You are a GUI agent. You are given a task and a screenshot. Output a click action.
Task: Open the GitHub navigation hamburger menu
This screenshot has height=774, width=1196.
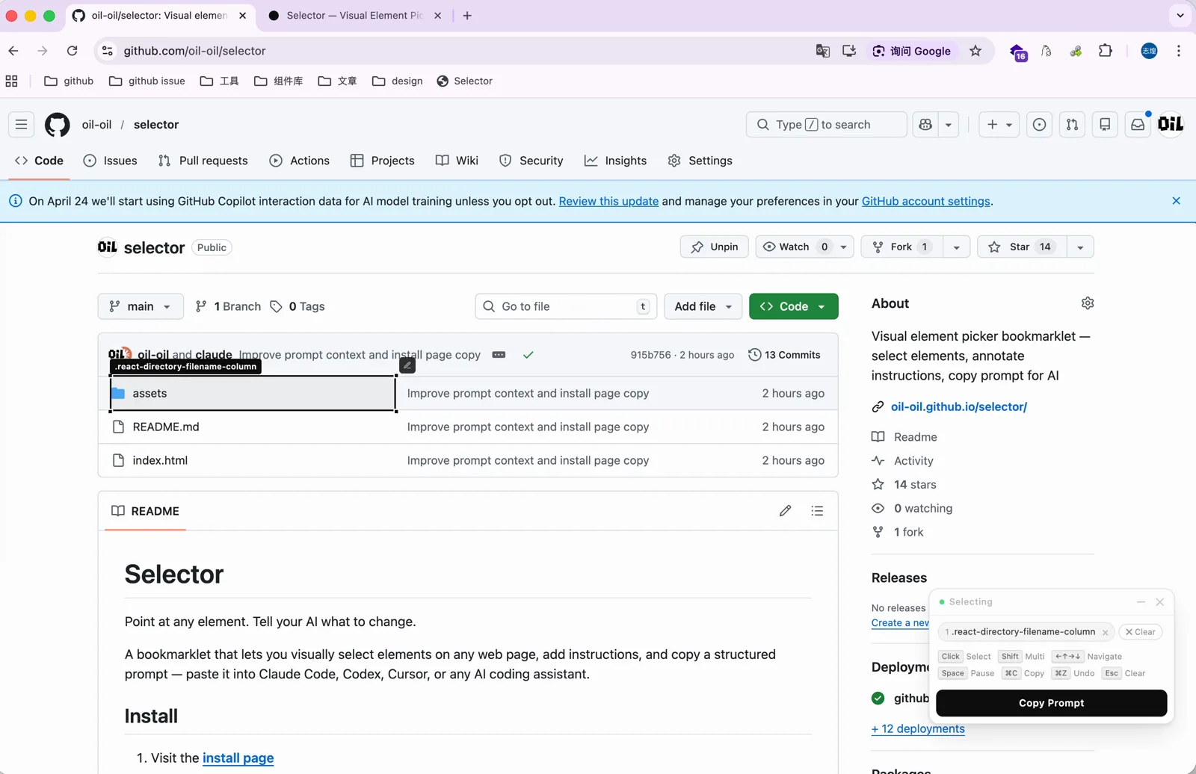(x=21, y=125)
